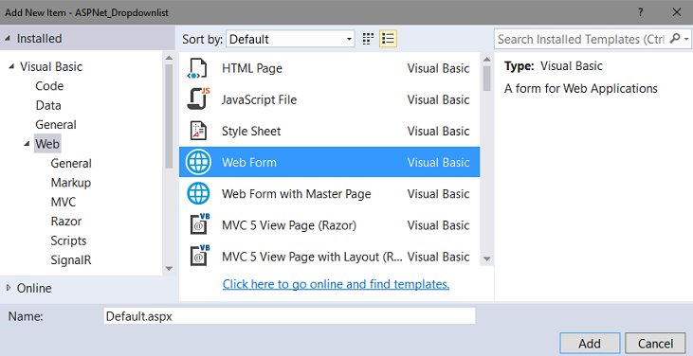Choose the JavaScript File template icon

[x=198, y=99]
